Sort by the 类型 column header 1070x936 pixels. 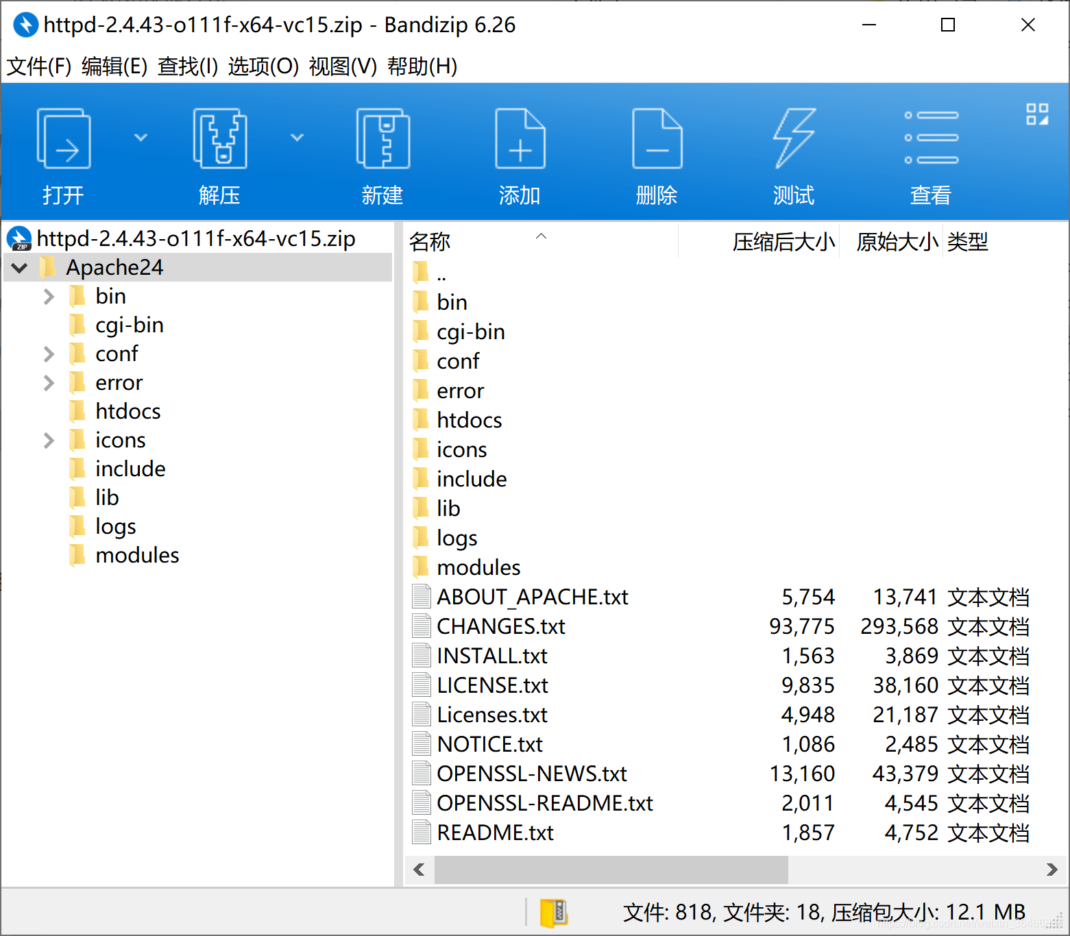point(967,241)
